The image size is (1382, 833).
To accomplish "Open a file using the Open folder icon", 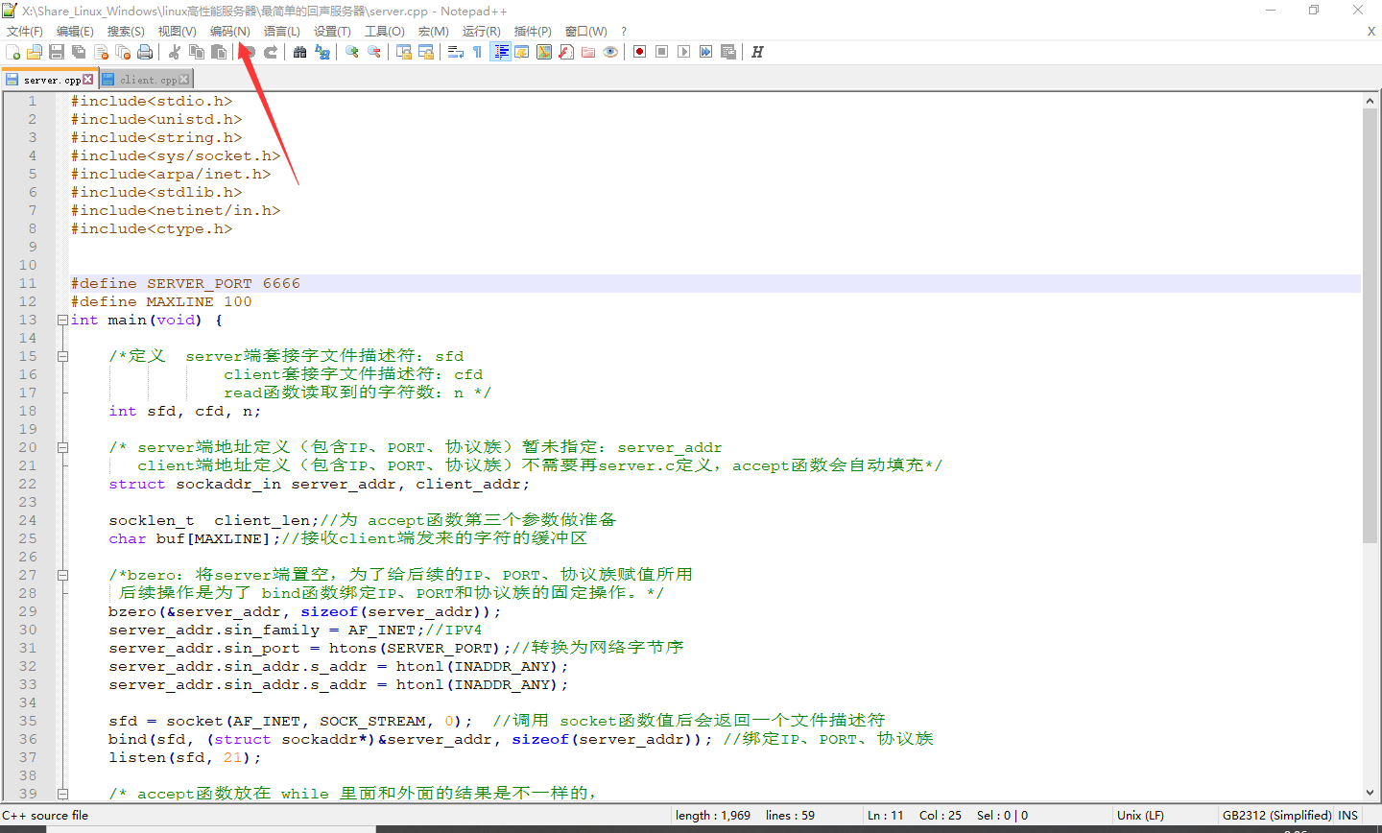I will click(x=34, y=53).
